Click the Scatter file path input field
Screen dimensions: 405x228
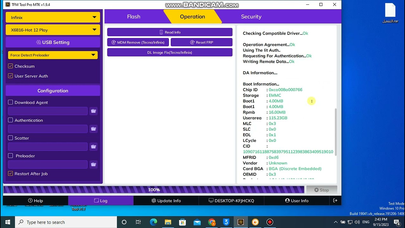tap(48, 147)
